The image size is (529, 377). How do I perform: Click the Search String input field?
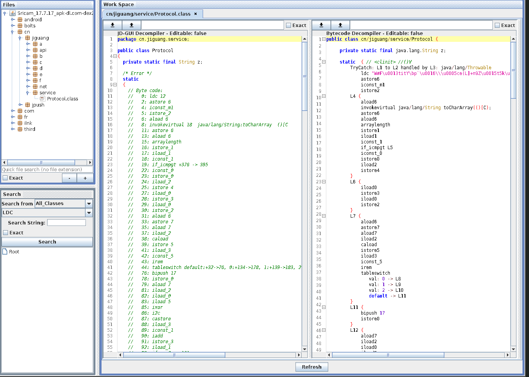pyautogui.click(x=67, y=223)
